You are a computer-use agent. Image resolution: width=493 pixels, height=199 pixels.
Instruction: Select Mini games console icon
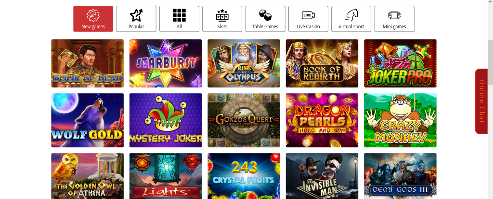point(394,15)
